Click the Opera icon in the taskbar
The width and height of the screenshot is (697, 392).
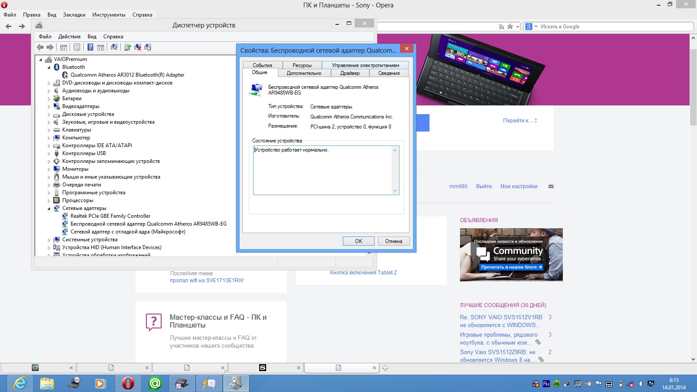(x=128, y=383)
